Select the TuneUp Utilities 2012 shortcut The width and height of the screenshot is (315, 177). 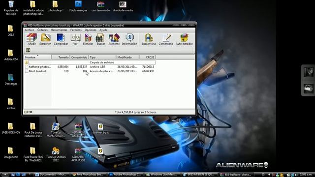pyautogui.click(x=56, y=154)
